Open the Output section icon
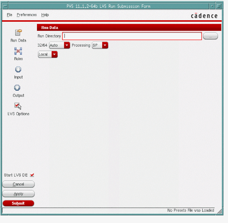 click(17, 88)
